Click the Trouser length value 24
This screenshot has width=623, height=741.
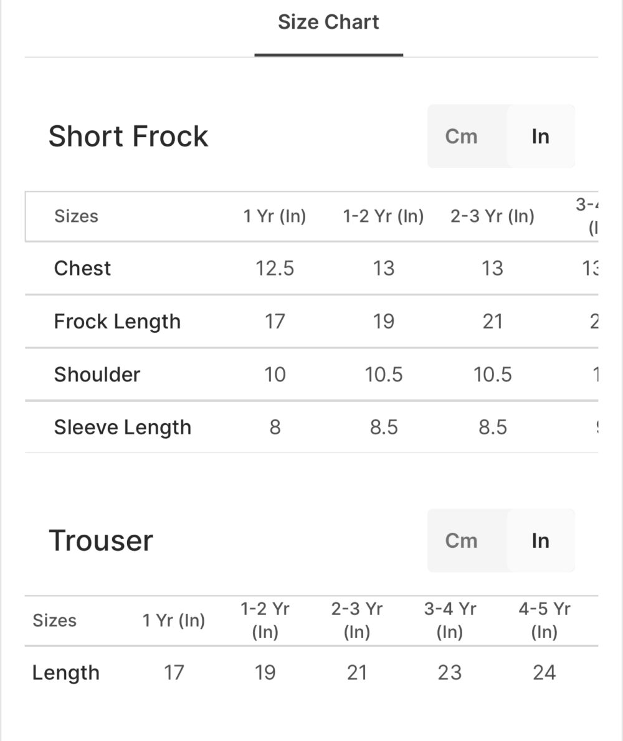pyautogui.click(x=544, y=673)
